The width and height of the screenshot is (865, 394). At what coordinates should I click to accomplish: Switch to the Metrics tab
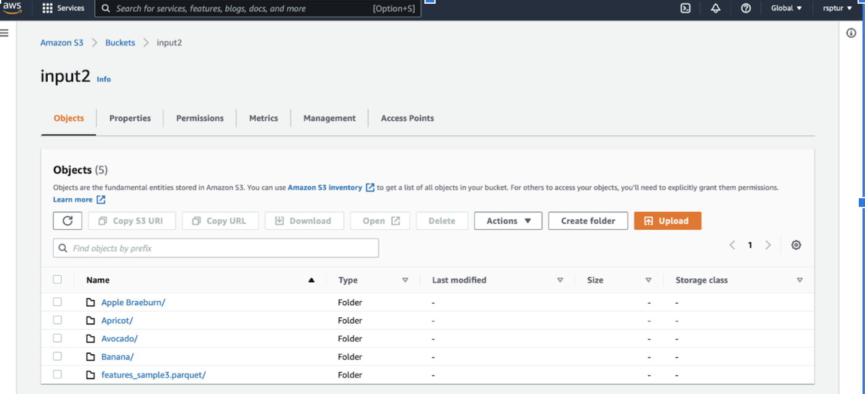point(264,118)
